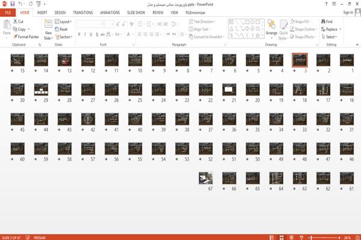Viewport: 361px width, 240px height.
Task: Click the transition star under slide 15
Action: click(x=12, y=70)
